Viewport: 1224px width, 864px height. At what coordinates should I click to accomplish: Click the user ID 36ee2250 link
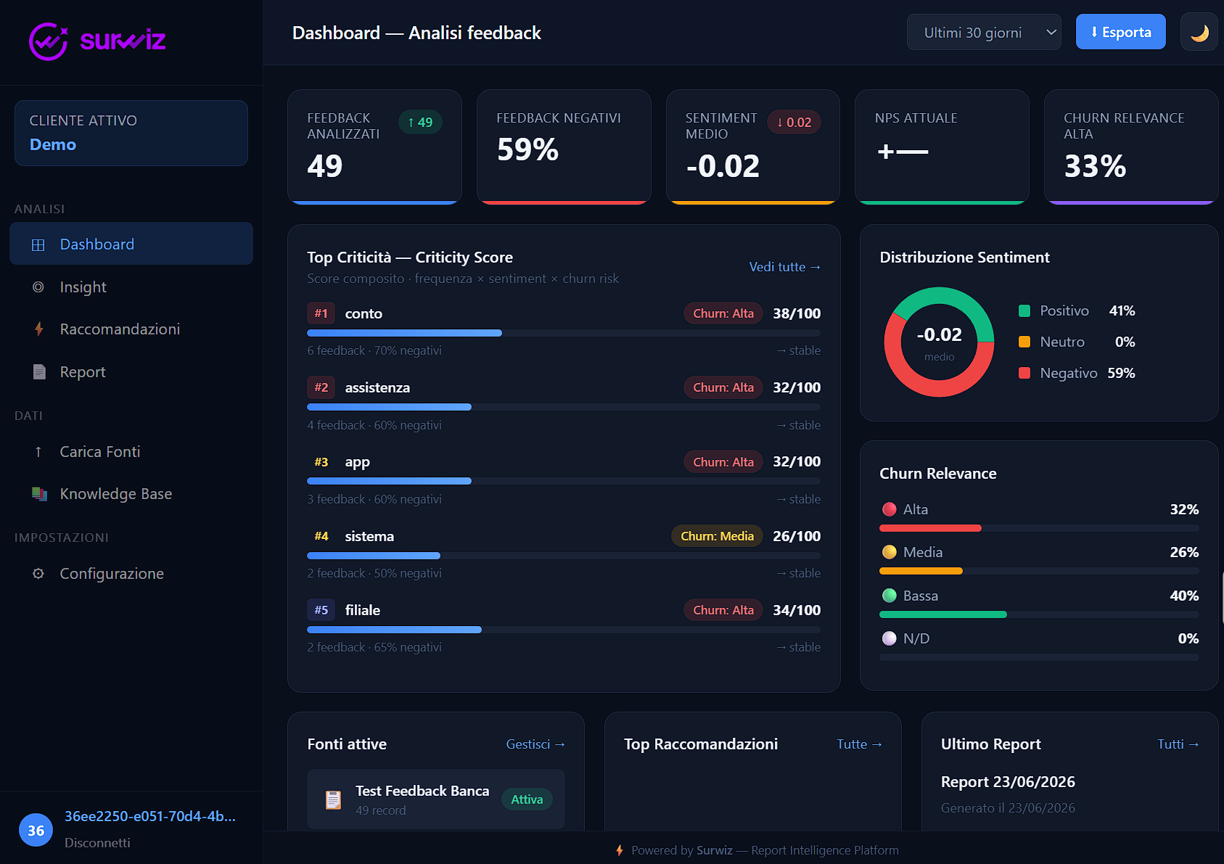tap(150, 816)
